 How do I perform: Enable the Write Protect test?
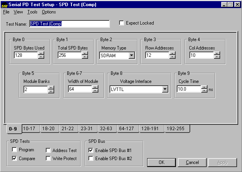49,159
